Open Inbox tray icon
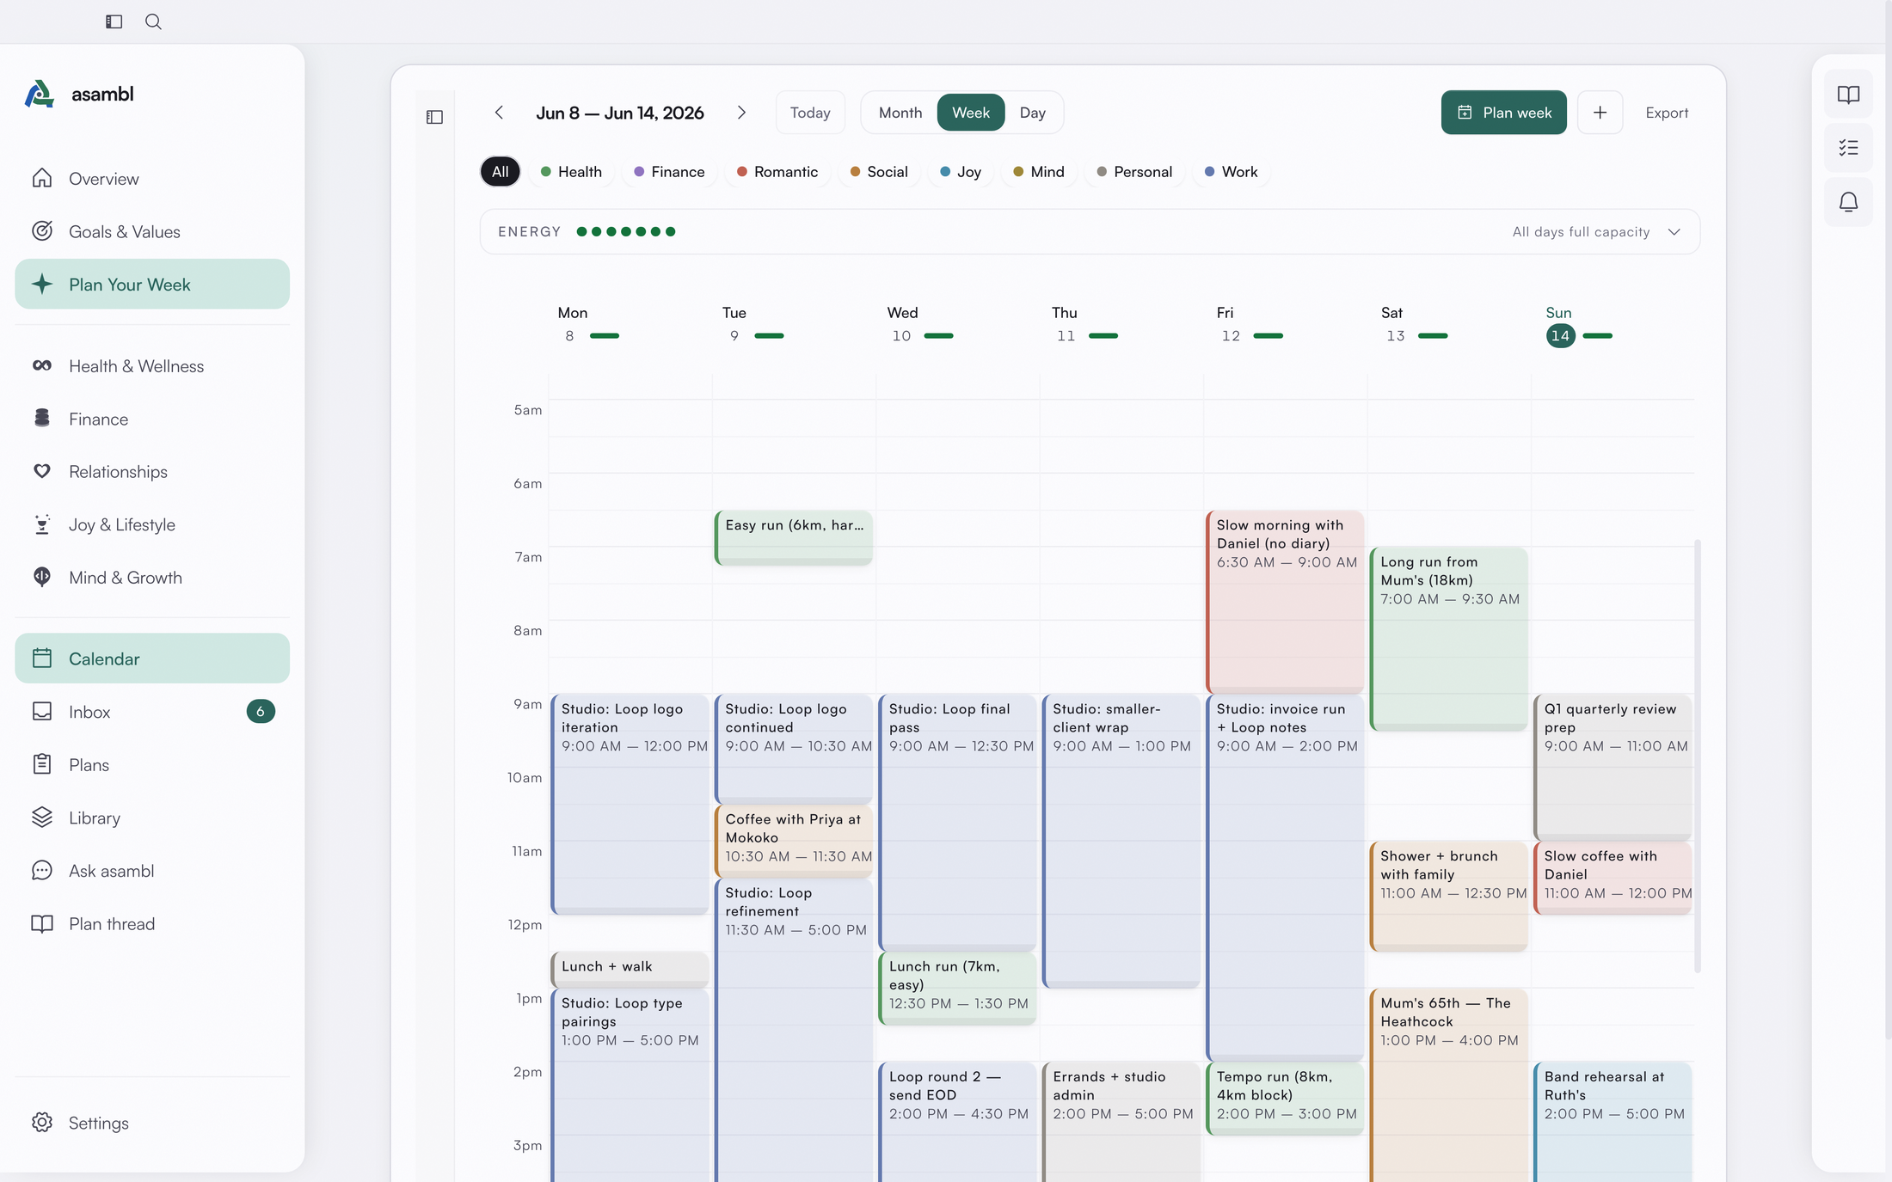 (x=41, y=712)
